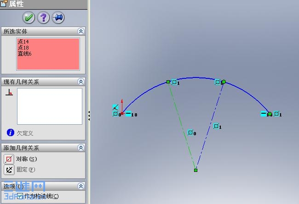
Task: Click the existing relations empty list box
Action: tap(50, 106)
